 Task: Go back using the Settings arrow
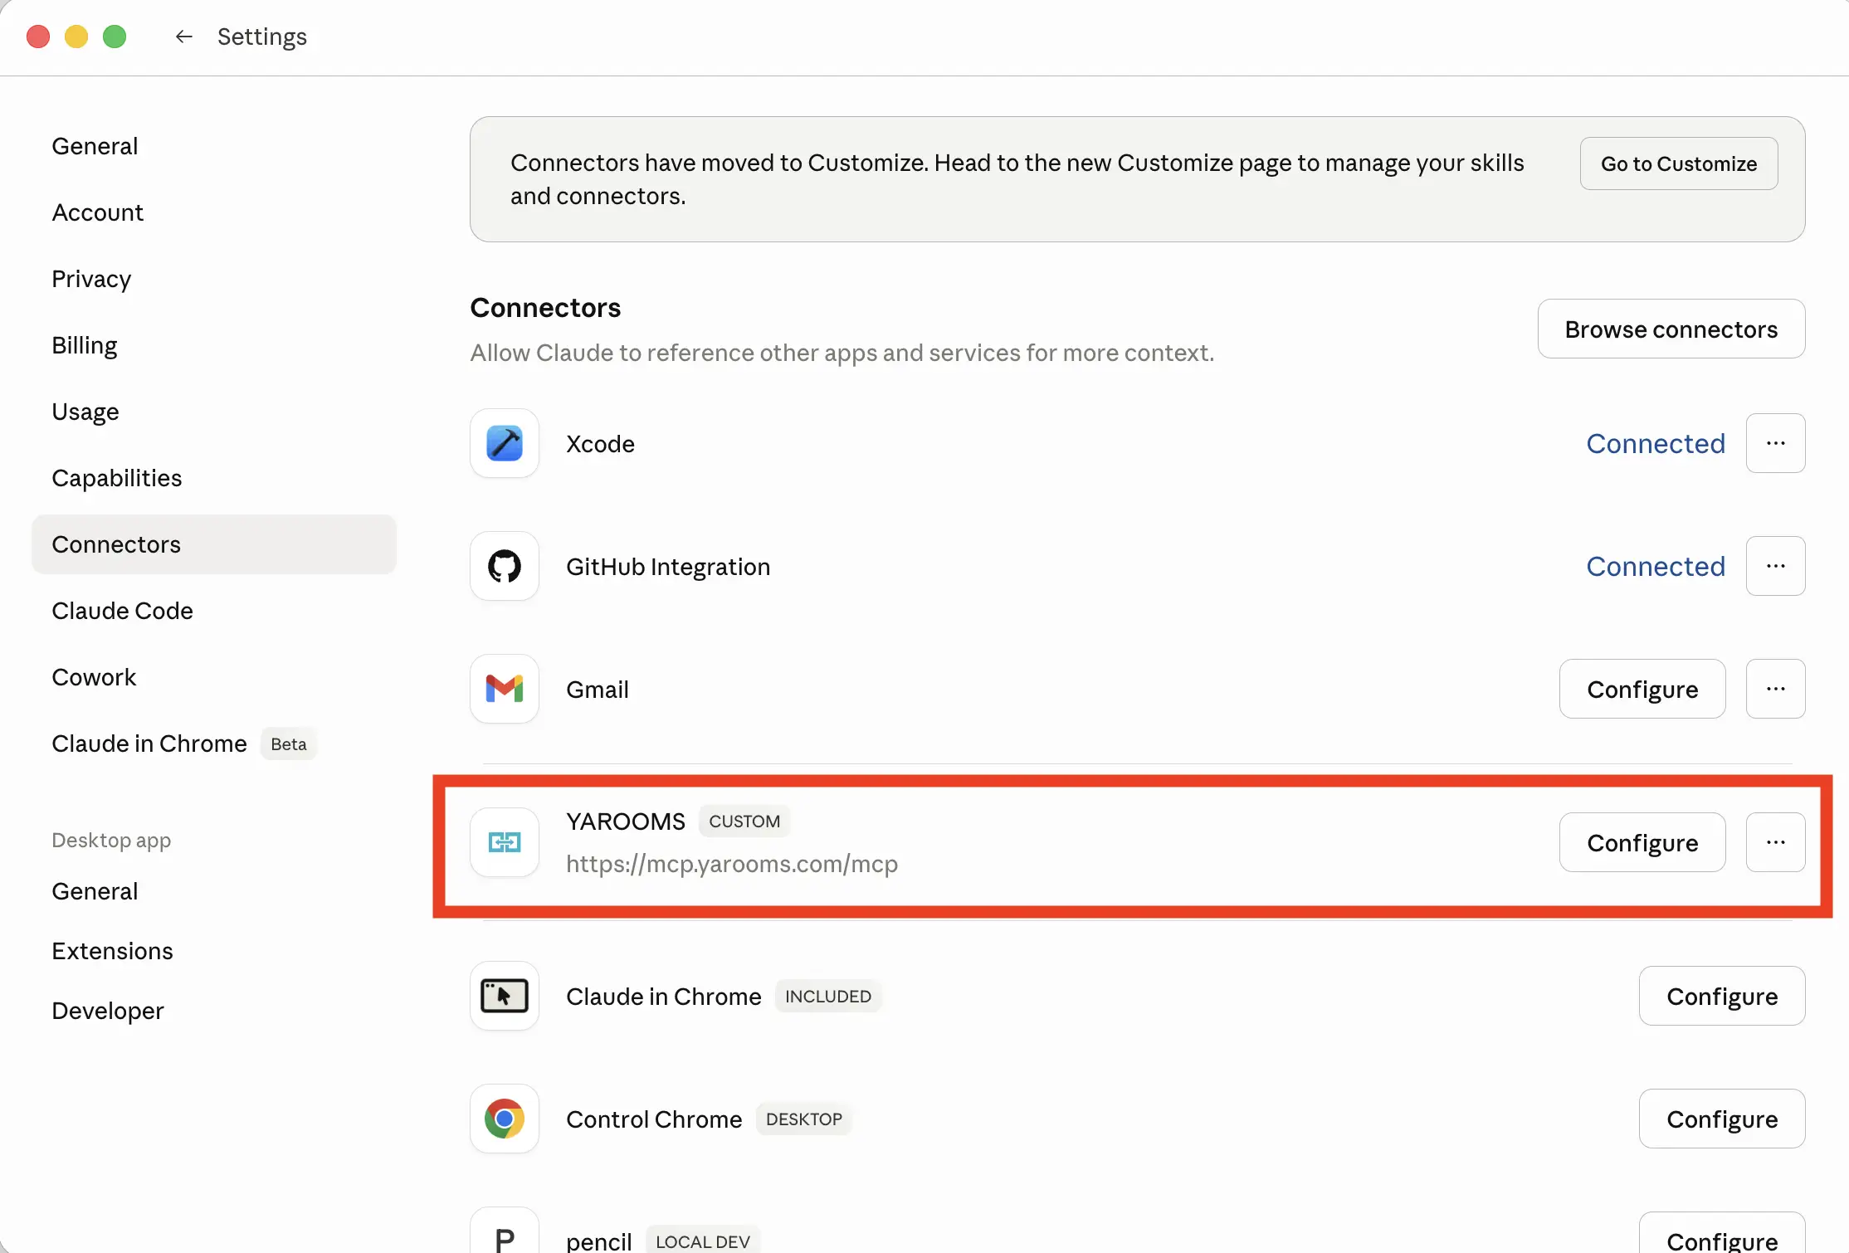(x=183, y=37)
